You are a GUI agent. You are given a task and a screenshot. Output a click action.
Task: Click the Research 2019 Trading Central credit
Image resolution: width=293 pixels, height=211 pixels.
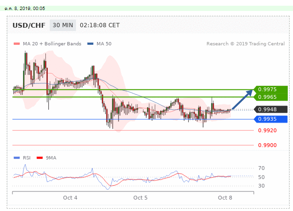point(246,44)
